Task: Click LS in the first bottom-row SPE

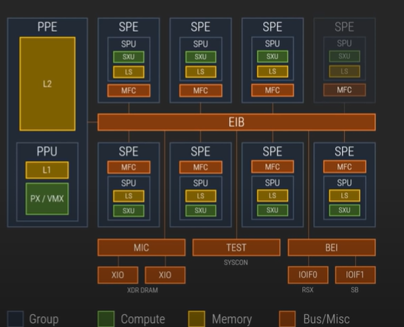Action: point(129,196)
